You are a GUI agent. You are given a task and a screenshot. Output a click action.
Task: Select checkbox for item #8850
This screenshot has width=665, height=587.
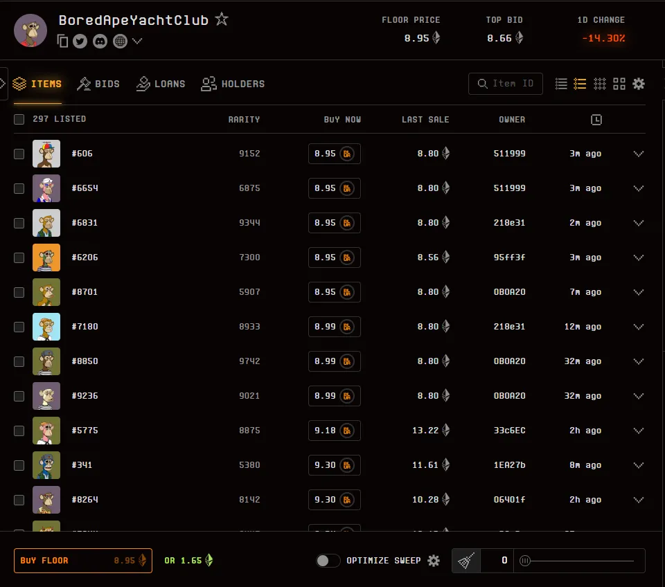click(19, 361)
